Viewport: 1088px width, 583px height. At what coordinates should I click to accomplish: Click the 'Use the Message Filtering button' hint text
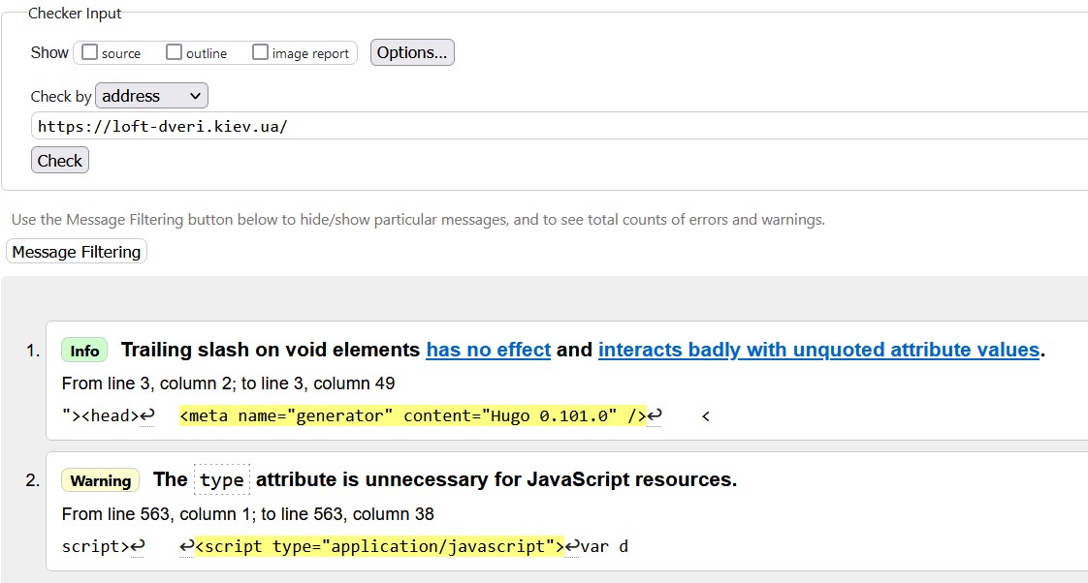point(418,220)
